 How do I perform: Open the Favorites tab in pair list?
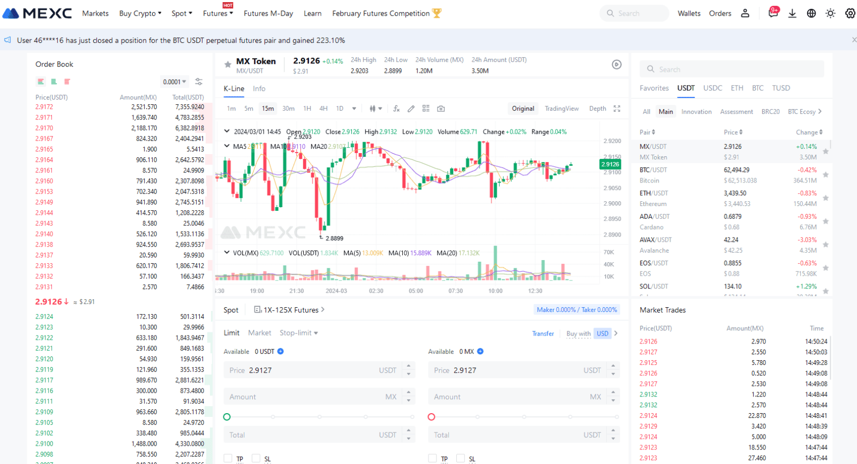[x=654, y=88]
